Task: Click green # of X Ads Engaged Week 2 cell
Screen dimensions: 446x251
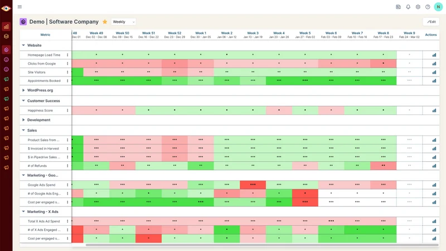Action: (227, 230)
